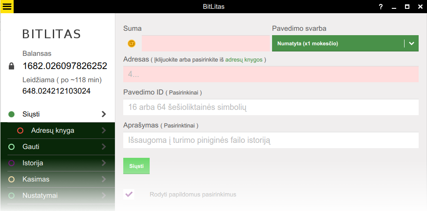
Task: Click the LT coin icon
Action: [x=132, y=43]
